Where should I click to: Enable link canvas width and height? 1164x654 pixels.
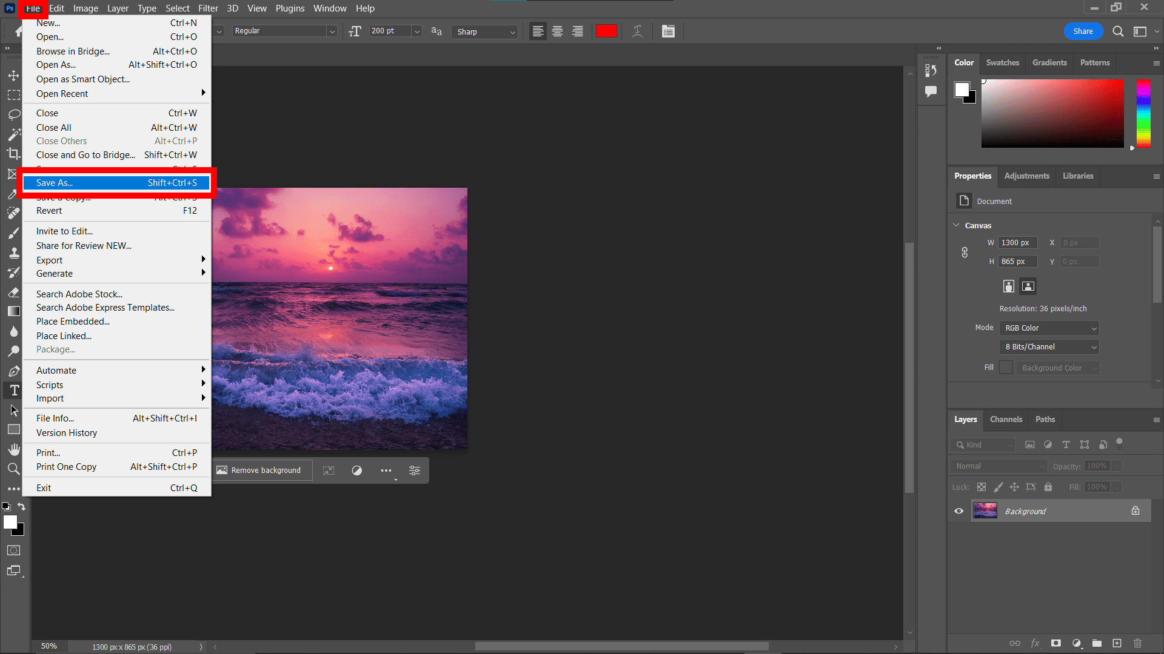tap(964, 251)
